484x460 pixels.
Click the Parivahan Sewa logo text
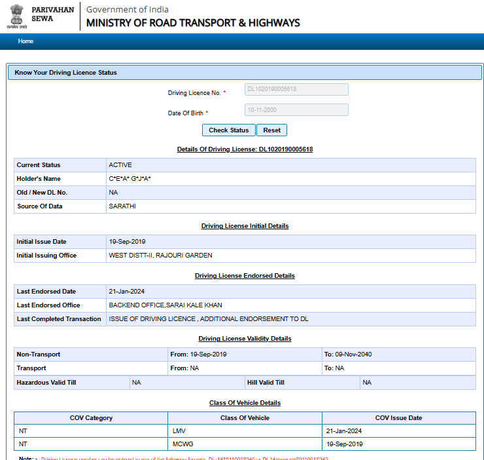51,14
